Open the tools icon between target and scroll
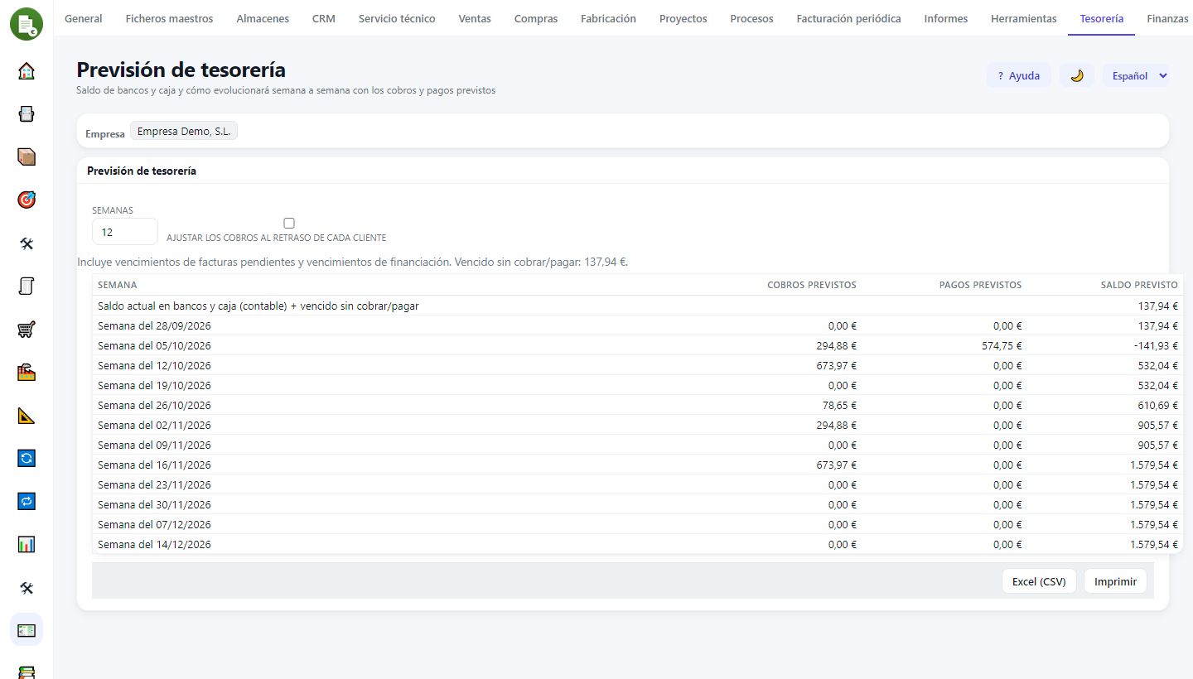This screenshot has height=679, width=1193. tap(27, 243)
